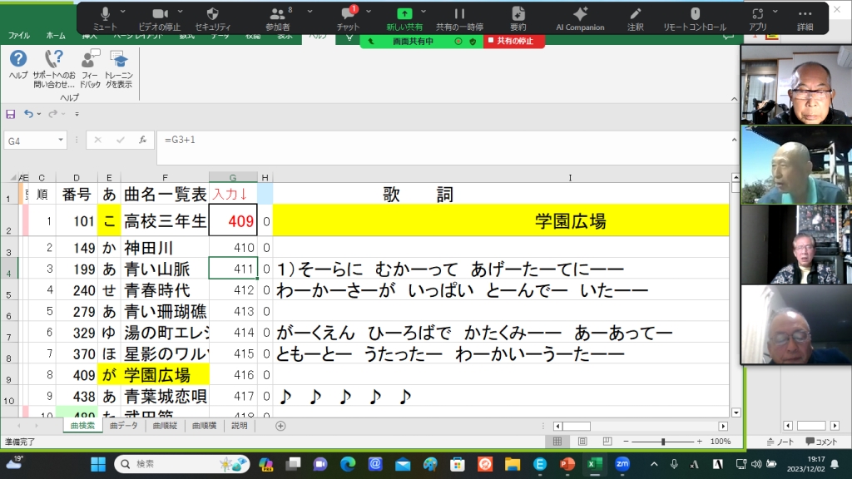Expand participants options arrow in Zoom toolbar
The height and width of the screenshot is (479, 852).
coord(310,12)
